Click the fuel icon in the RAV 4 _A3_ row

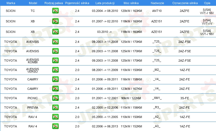click(x=55, y=126)
